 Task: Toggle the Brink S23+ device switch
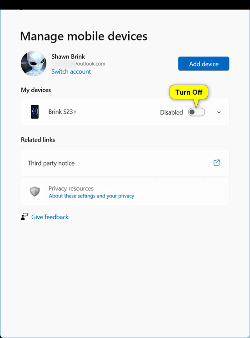click(x=196, y=112)
